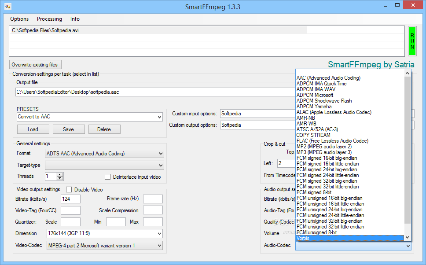Open the Format dropdown
The image size is (426, 265).
[105, 154]
